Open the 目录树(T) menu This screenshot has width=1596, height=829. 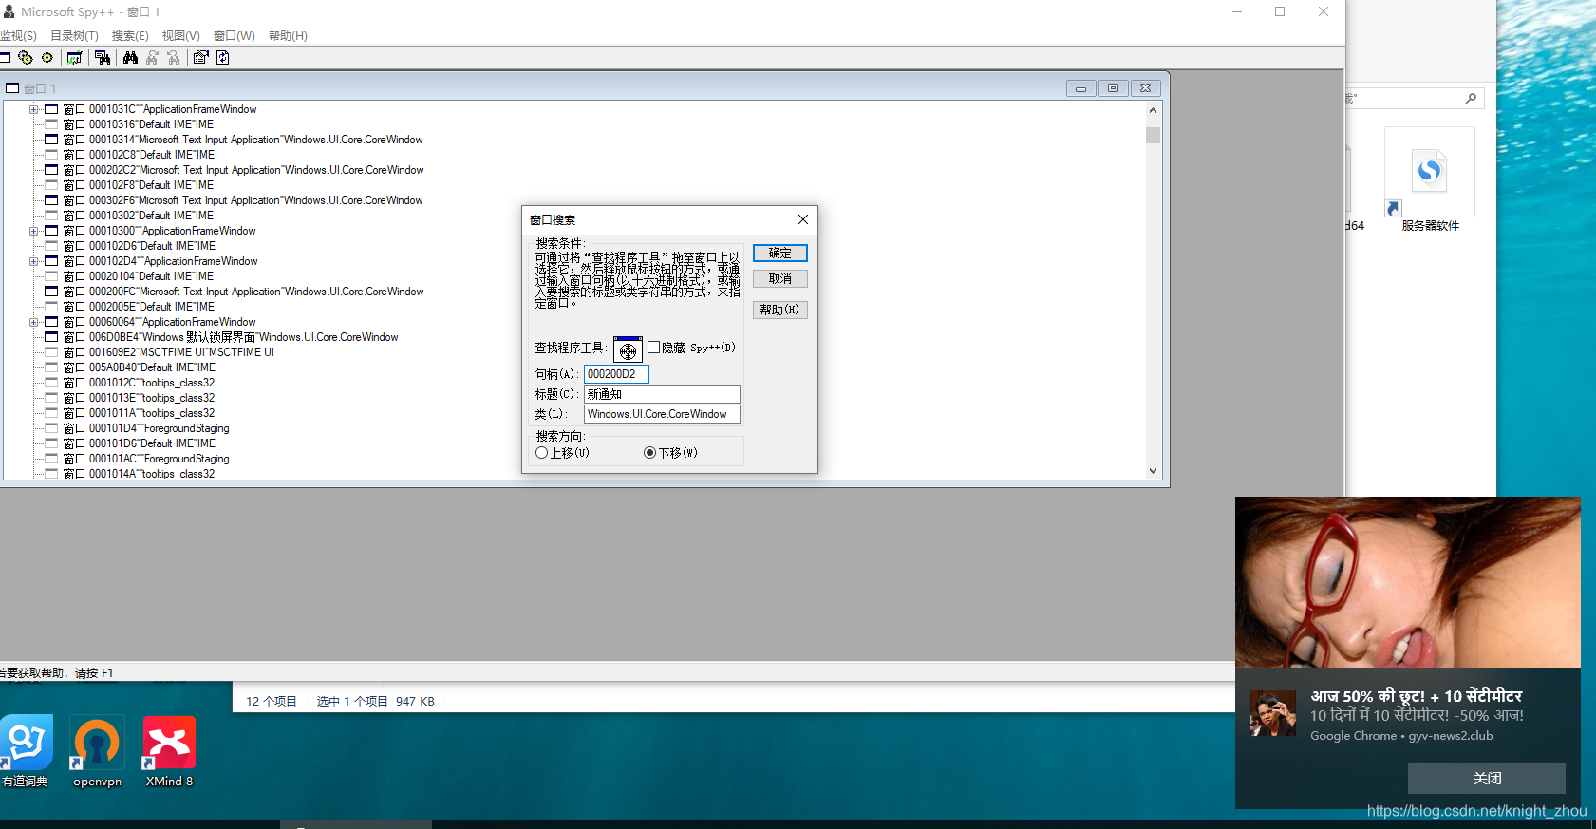pos(74,36)
